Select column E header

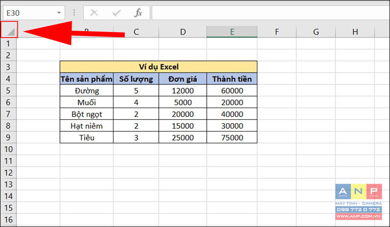pyautogui.click(x=232, y=32)
